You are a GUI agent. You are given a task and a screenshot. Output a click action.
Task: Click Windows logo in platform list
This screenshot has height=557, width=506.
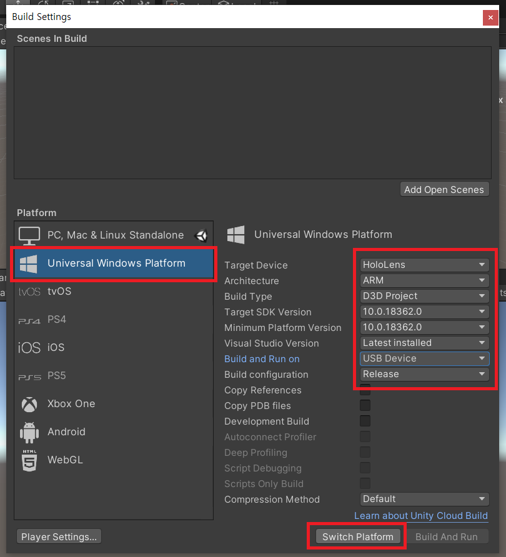29,264
